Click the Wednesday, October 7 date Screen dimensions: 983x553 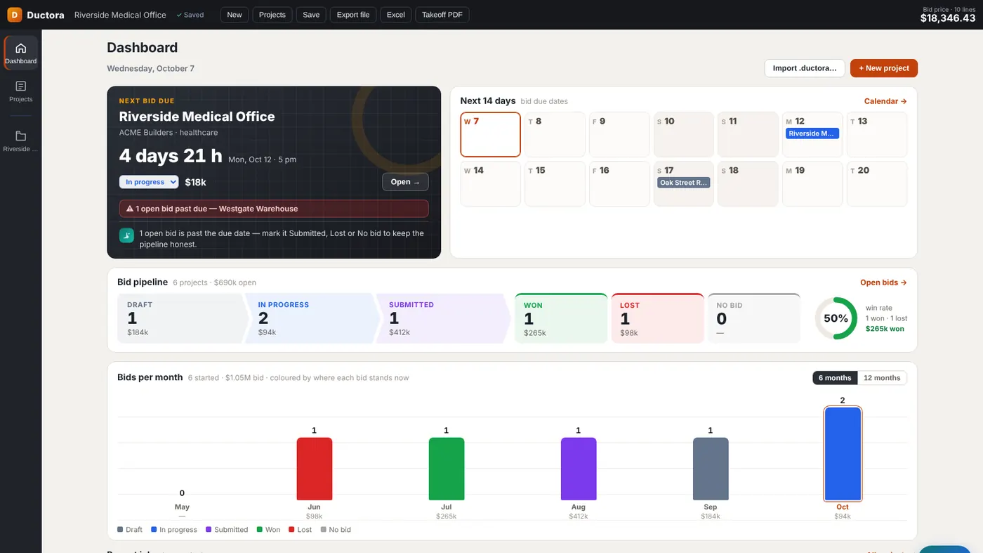pyautogui.click(x=150, y=68)
